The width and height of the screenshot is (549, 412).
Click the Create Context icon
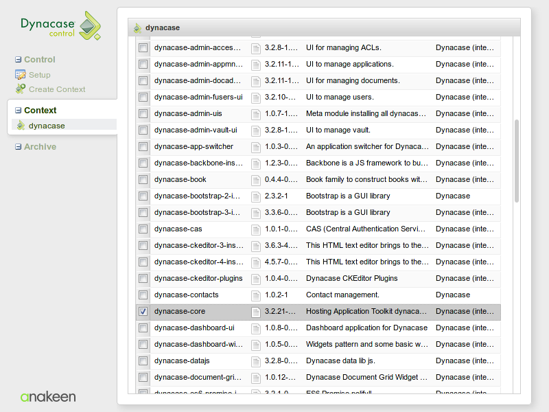tap(21, 89)
